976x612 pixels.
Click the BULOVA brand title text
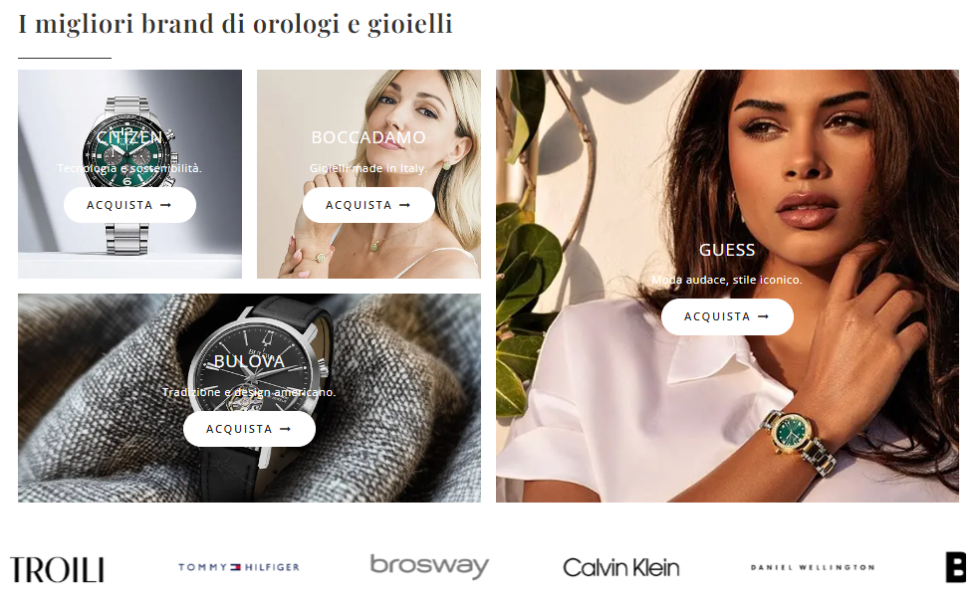click(x=249, y=361)
